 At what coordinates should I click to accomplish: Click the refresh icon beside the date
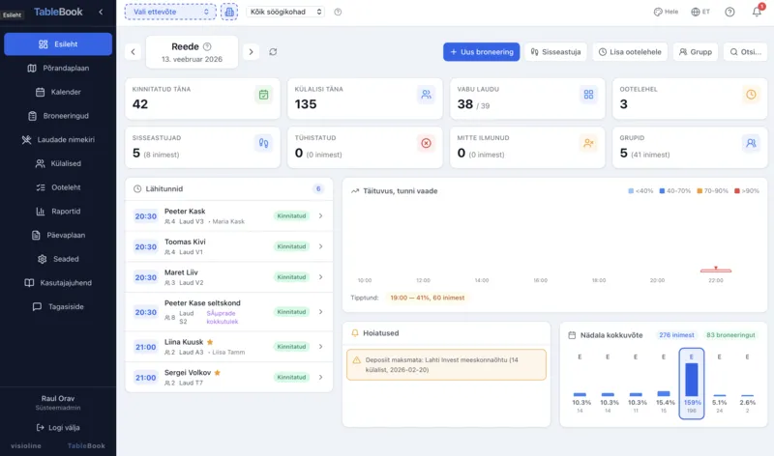click(274, 51)
